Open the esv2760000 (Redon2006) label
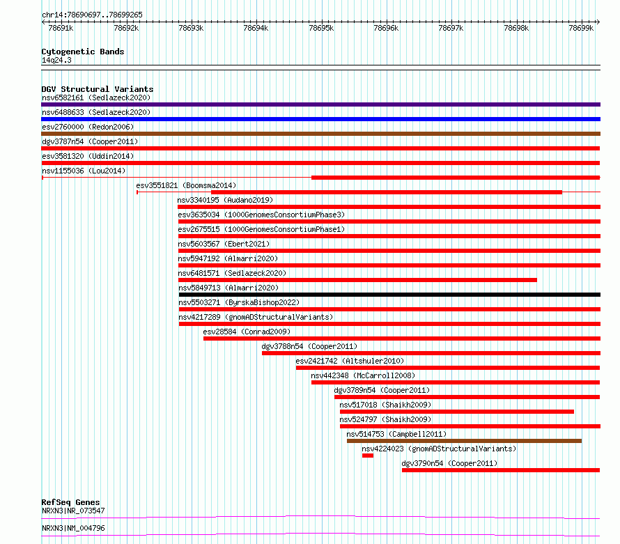This screenshot has height=544, width=620. (88, 127)
